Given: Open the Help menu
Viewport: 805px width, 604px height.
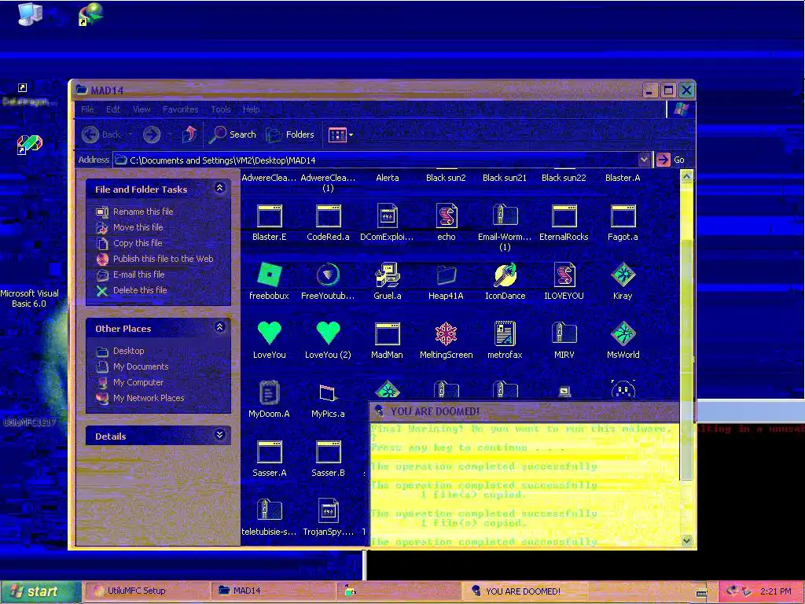Looking at the screenshot, I should coord(251,109).
